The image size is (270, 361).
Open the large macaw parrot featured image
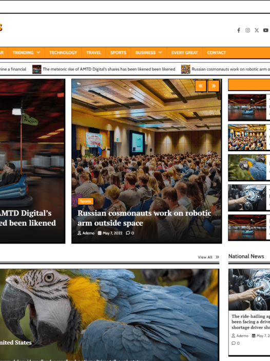pos(109,315)
